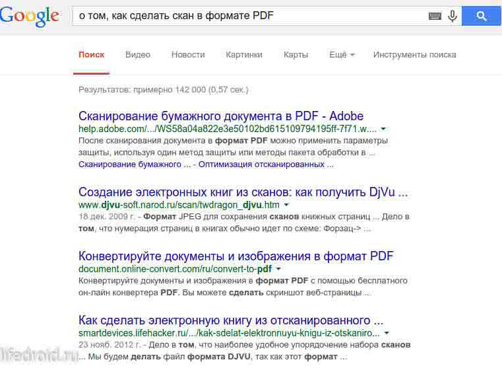Viewport: 502px width, 368px height.
Task: Open result Конвертируйте документы и изображения в формат PDF
Action: (236, 256)
